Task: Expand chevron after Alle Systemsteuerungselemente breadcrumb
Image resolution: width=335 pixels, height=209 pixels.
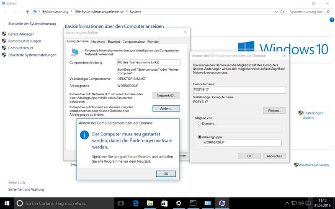Action: [x=126, y=12]
